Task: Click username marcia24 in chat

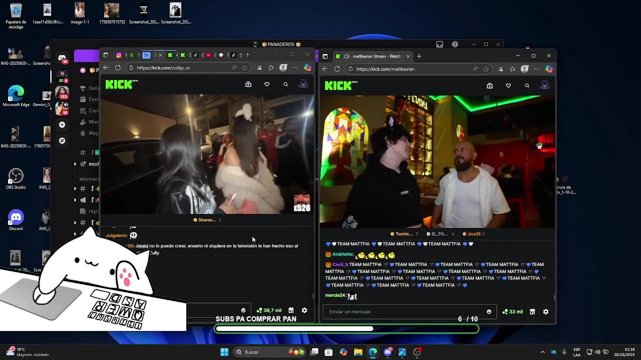Action: tap(335, 295)
